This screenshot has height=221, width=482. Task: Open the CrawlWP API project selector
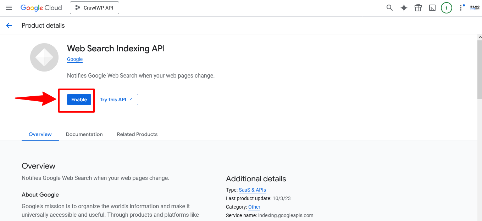tap(94, 8)
